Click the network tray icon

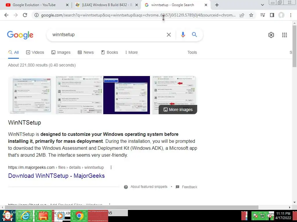pyautogui.click(x=262, y=216)
